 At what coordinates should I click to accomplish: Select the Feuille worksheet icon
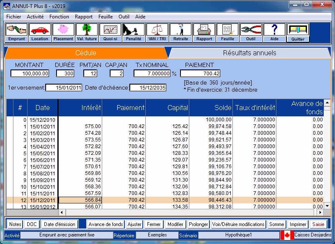227,33
